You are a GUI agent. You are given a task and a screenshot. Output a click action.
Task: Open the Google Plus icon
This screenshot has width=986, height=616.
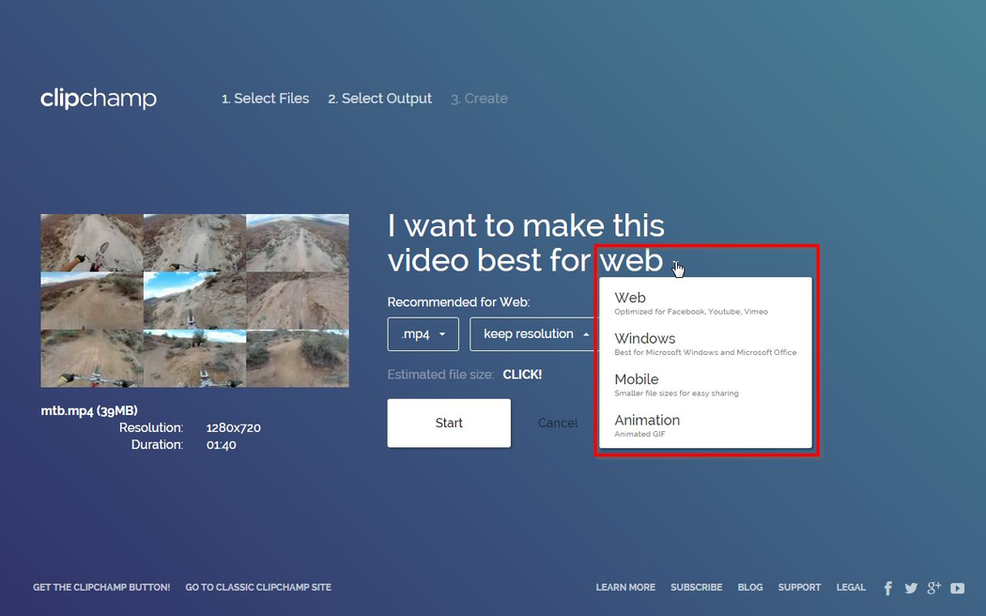point(933,588)
